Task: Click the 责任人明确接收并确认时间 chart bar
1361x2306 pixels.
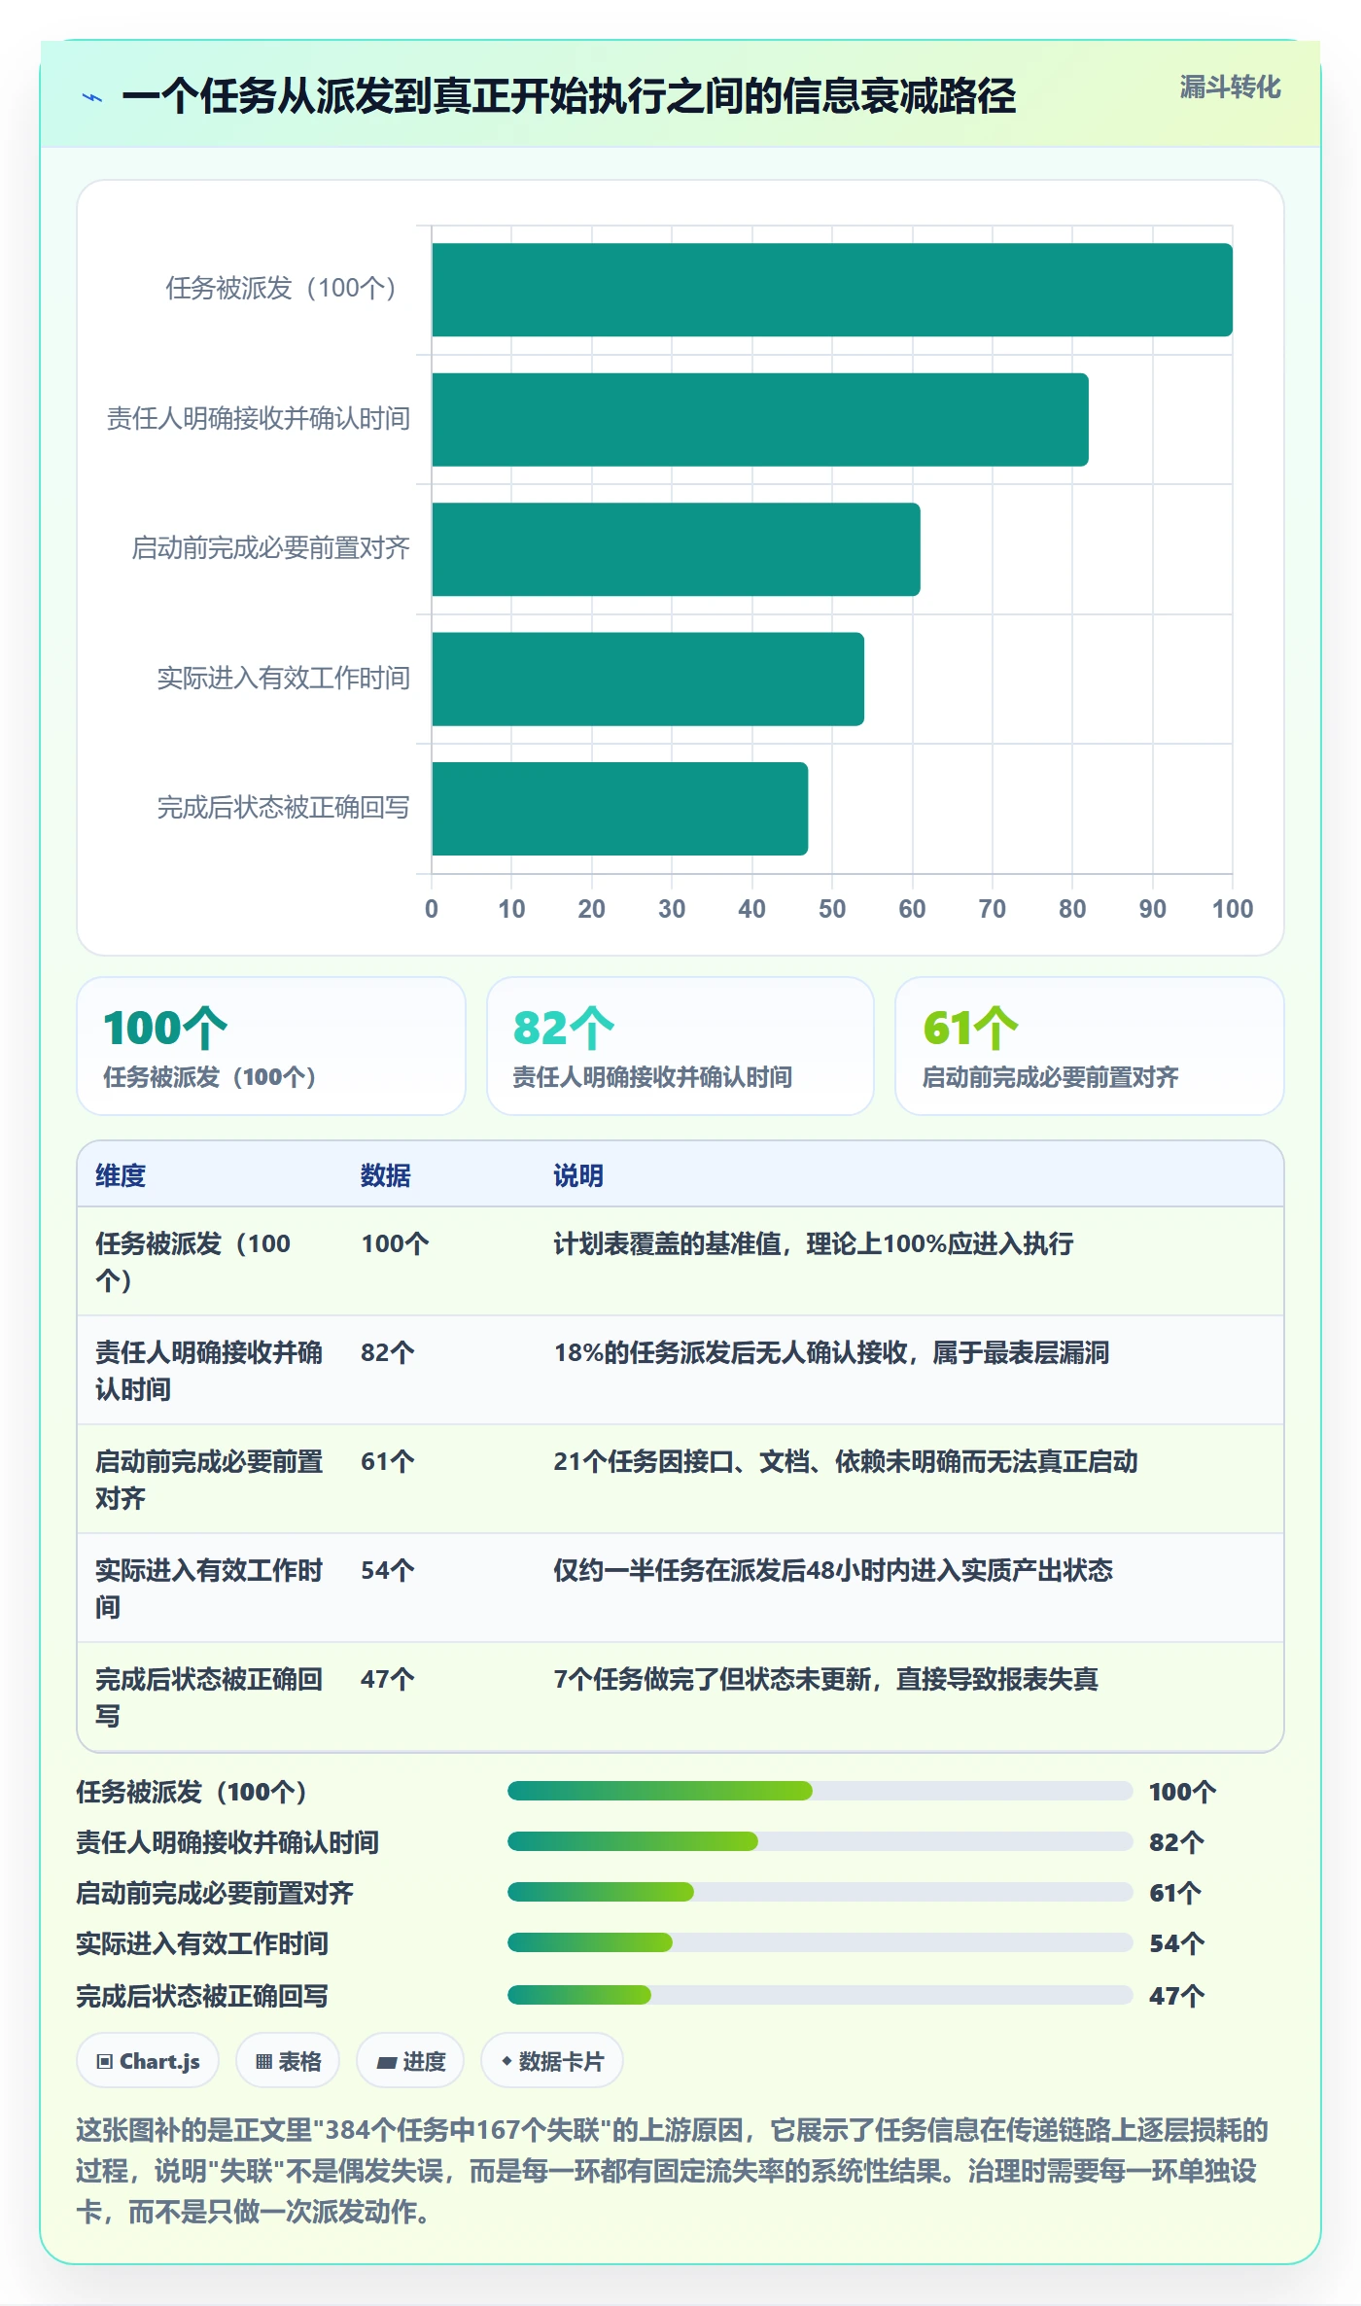Action: [760, 420]
